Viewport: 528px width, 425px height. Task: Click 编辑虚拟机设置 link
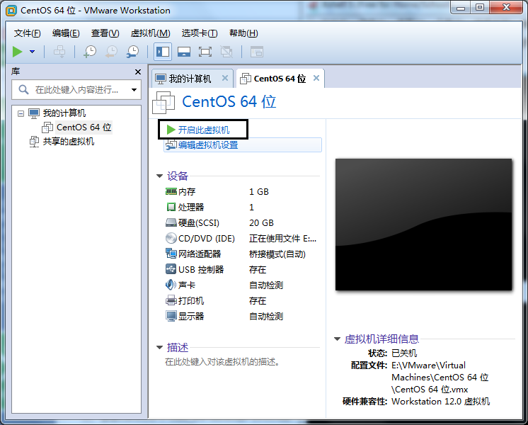pyautogui.click(x=208, y=145)
